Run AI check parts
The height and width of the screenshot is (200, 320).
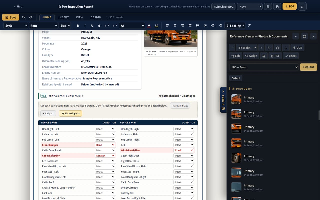click(71, 113)
